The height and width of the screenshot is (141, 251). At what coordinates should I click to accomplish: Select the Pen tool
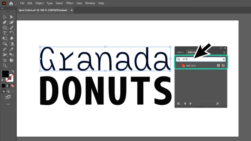pos(5,22)
